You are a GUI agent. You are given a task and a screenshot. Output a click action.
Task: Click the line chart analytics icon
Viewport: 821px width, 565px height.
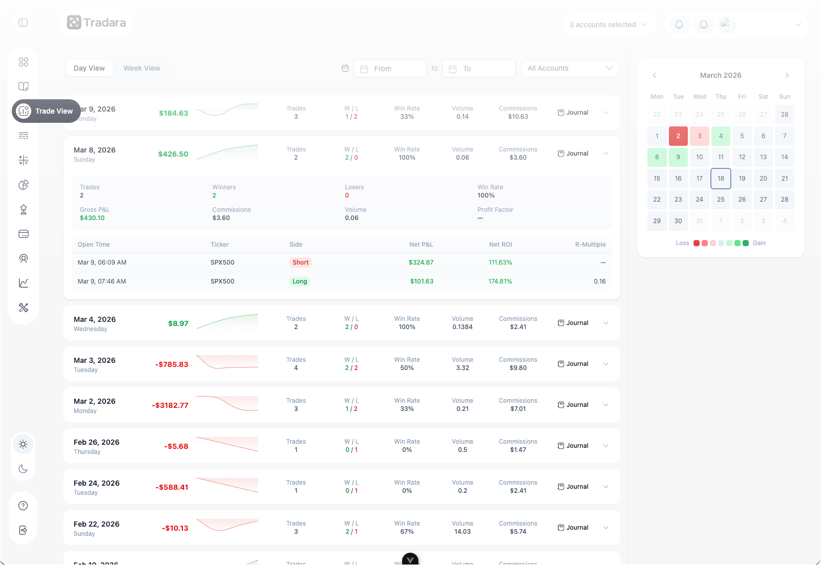[x=24, y=283]
